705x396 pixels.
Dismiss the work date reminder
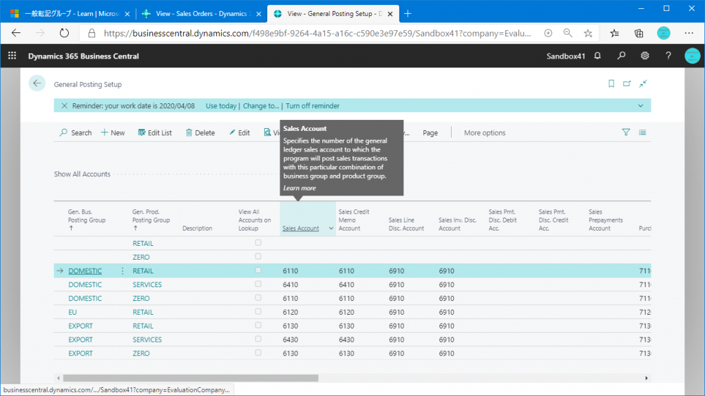click(64, 106)
